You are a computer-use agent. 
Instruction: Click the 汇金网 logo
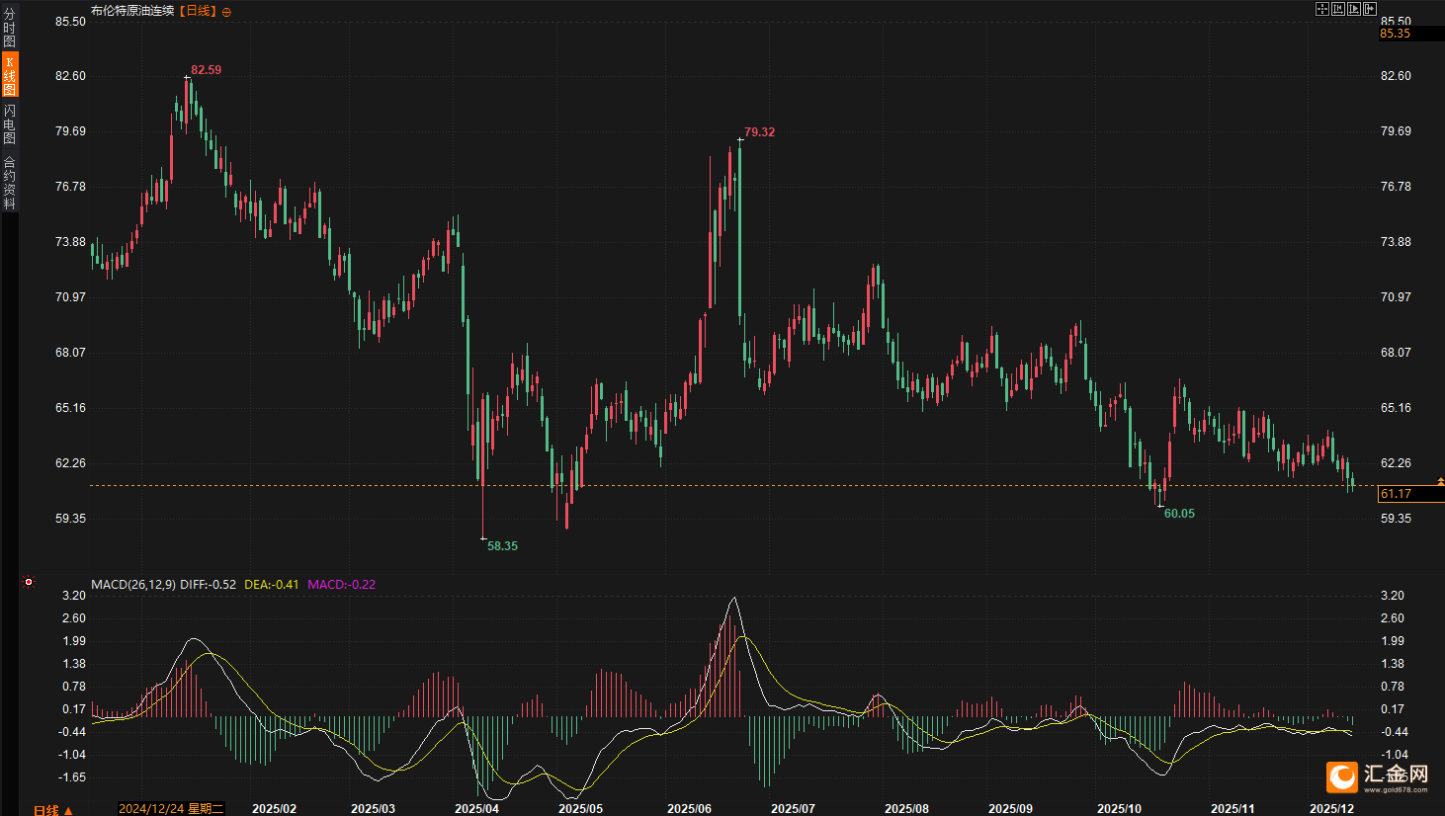pyautogui.click(x=1378, y=776)
